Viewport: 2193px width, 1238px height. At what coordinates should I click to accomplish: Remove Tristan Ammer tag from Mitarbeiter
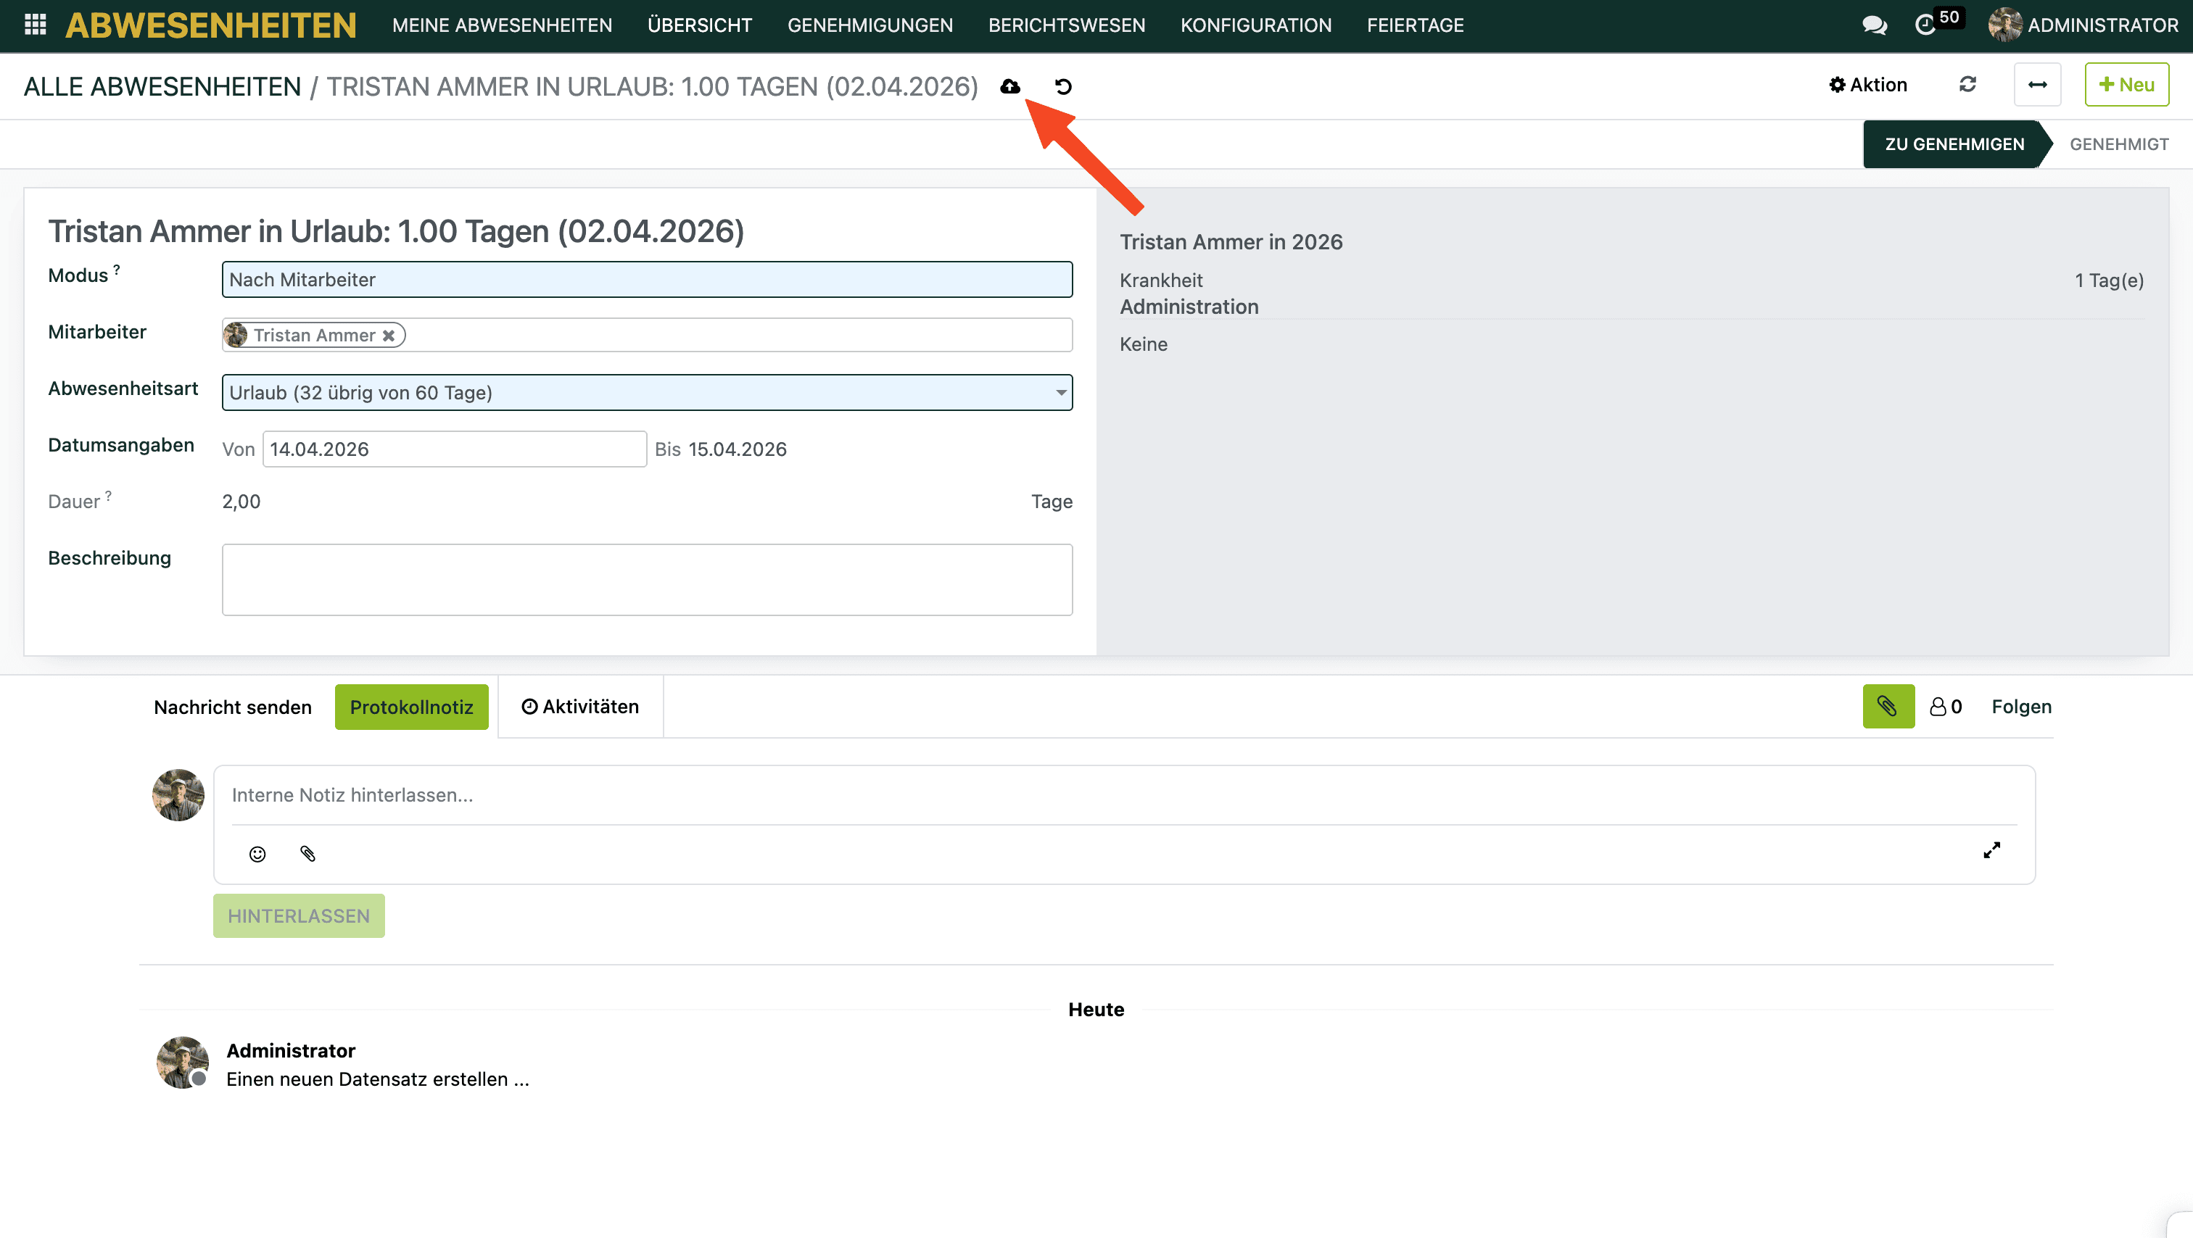388,336
